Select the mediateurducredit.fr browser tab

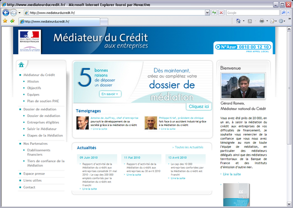tap(59, 21)
